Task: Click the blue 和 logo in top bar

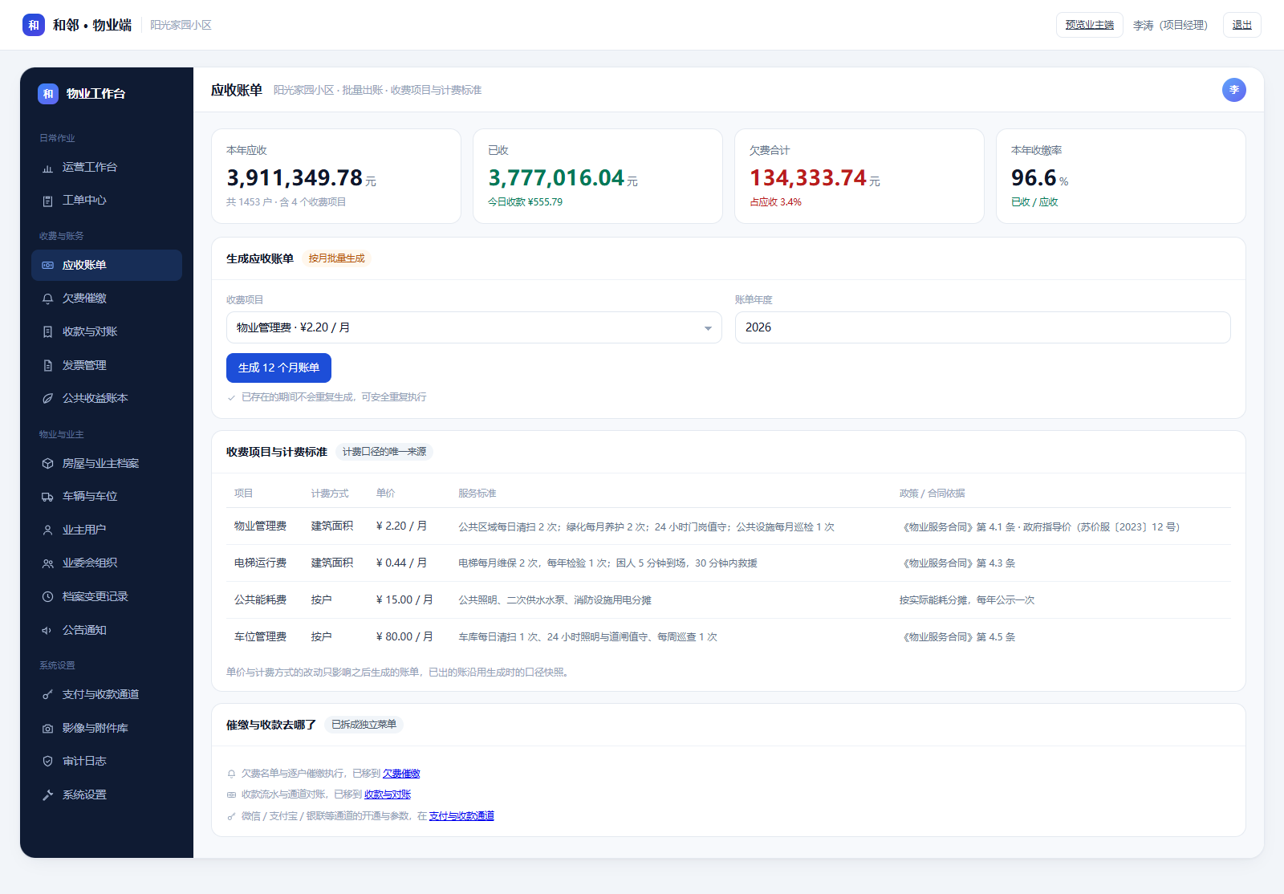Action: pos(34,25)
